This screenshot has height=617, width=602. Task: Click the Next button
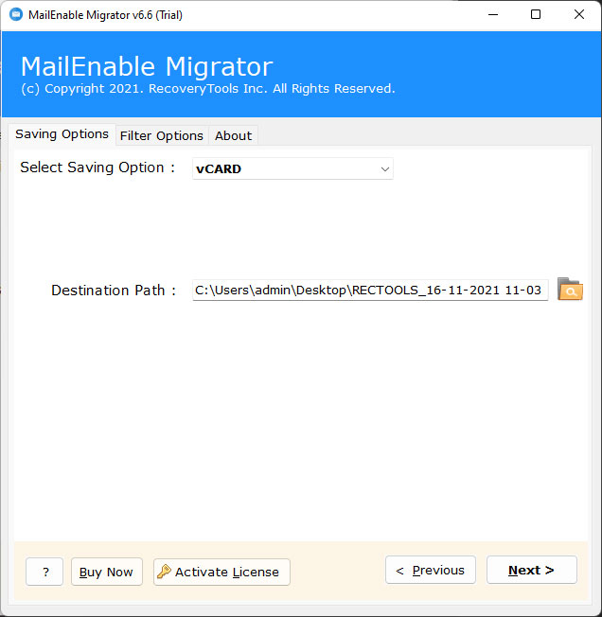[532, 570]
